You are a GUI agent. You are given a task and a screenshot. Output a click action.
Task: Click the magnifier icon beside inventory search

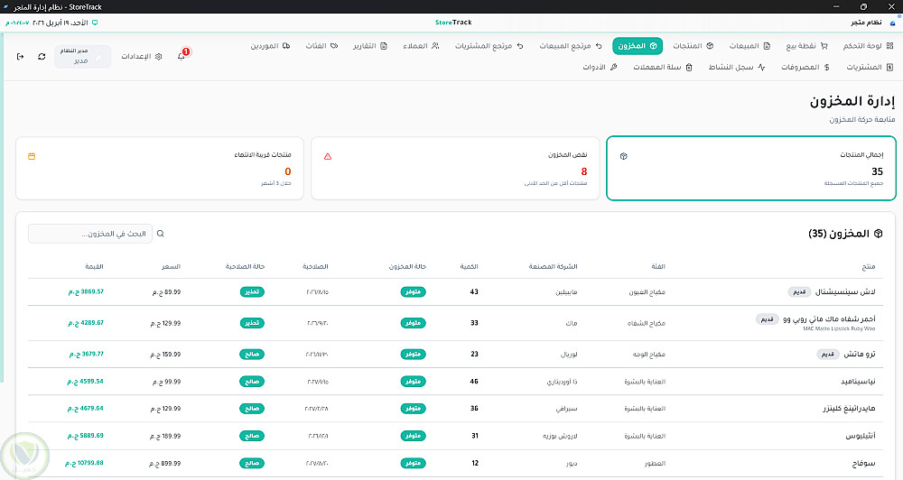[160, 234]
